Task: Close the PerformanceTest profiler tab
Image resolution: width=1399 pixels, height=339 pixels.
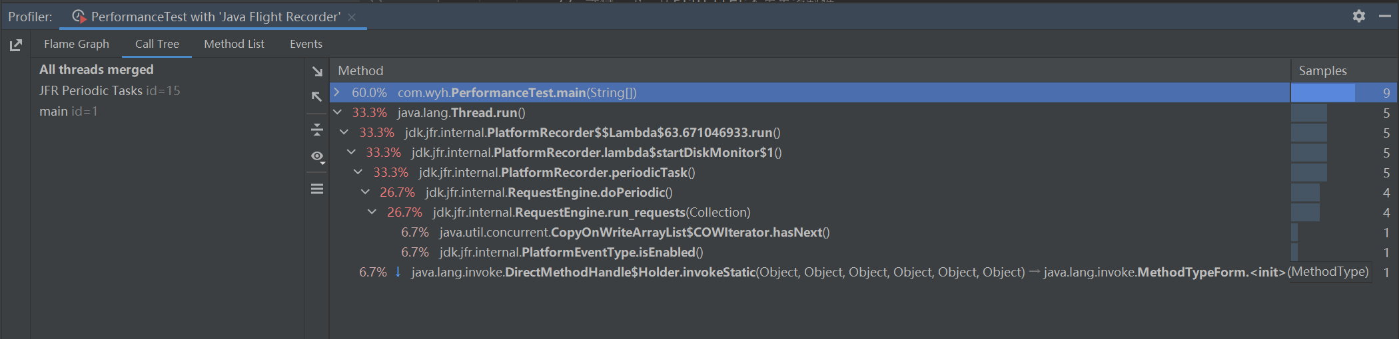Action: point(352,17)
